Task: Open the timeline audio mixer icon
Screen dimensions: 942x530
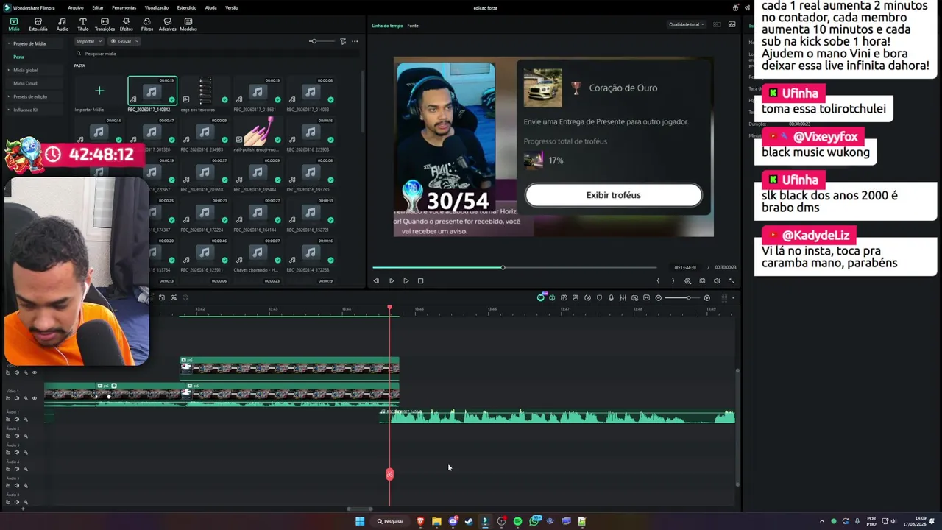Action: pos(623,298)
